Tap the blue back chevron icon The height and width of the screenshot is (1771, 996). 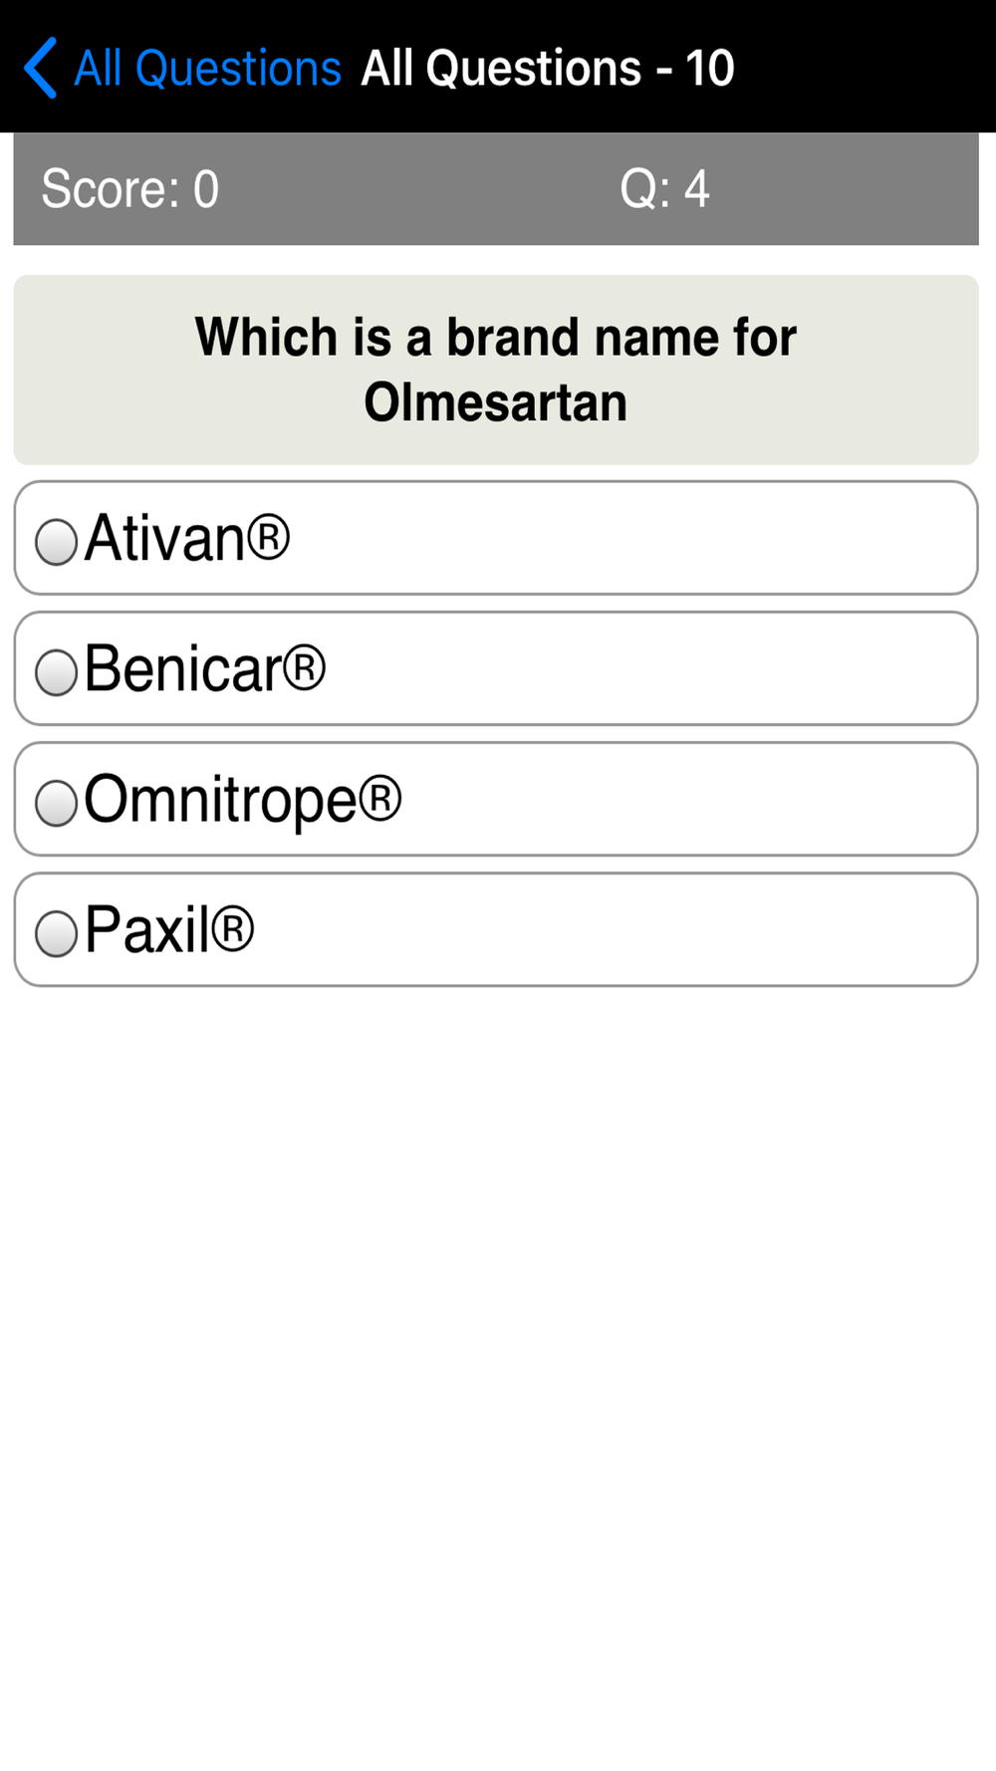point(40,68)
